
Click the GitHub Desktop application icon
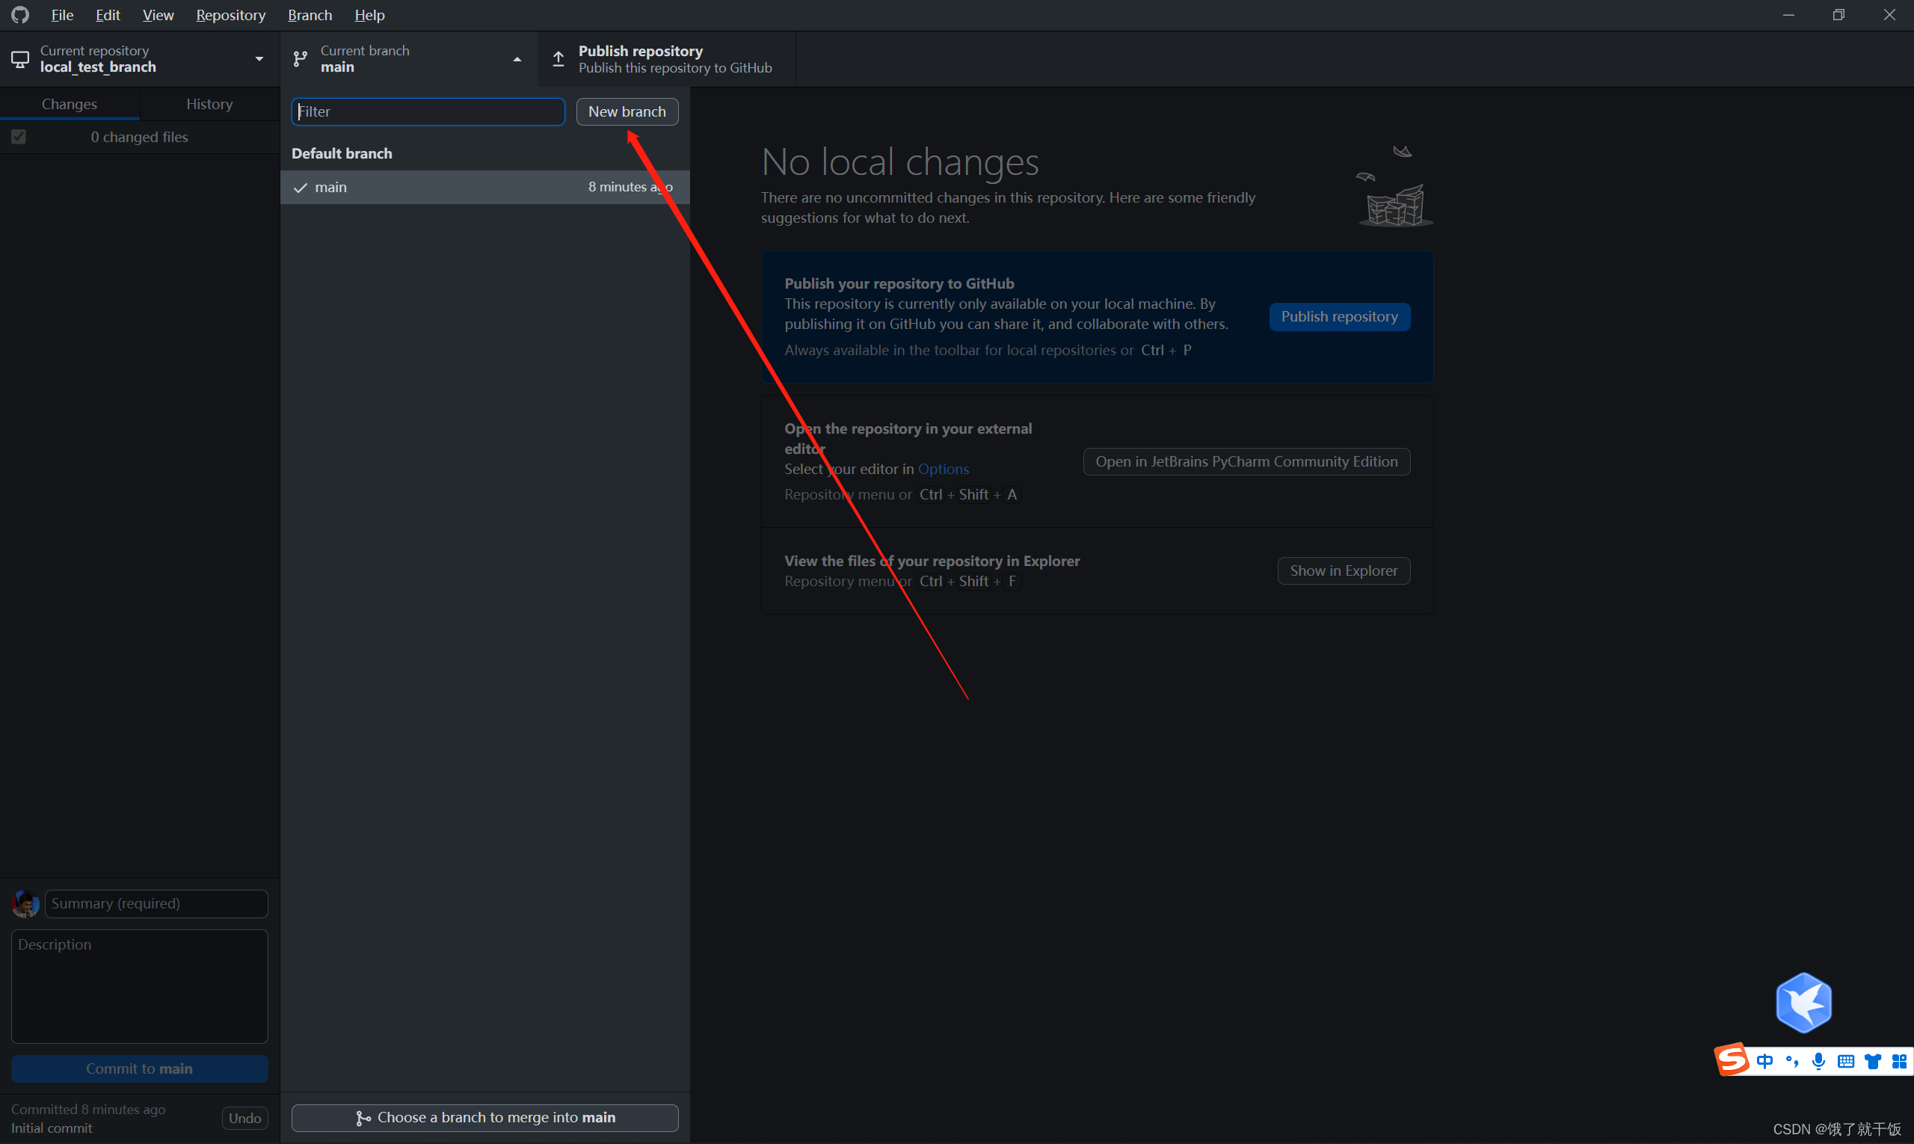click(x=20, y=15)
